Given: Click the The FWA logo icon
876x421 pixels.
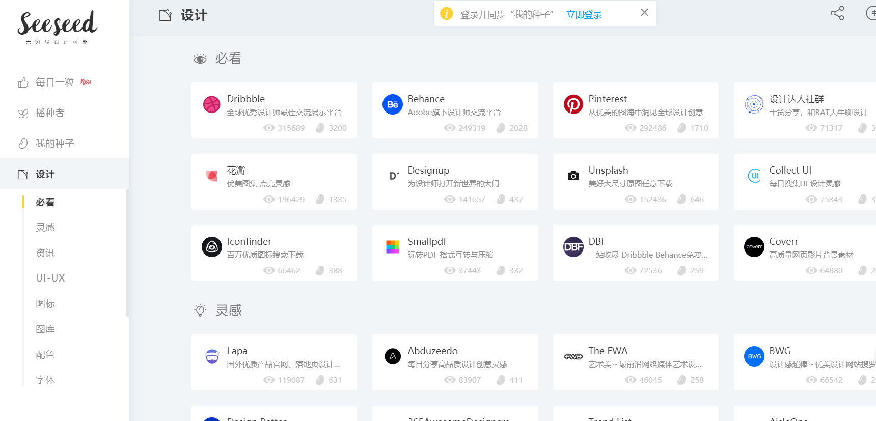Looking at the screenshot, I should coord(573,356).
